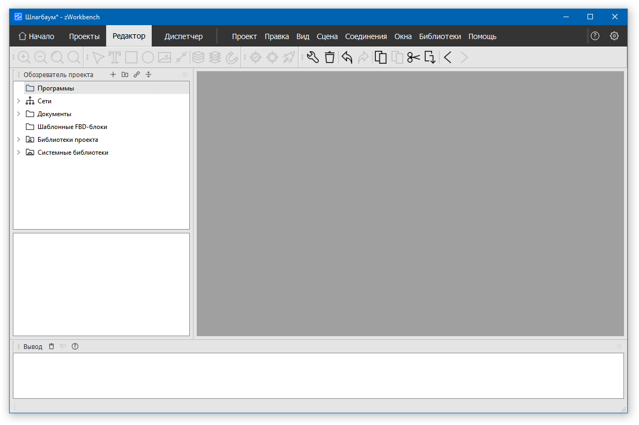
Task: Open the help question mark icon top-right
Action: tap(595, 36)
